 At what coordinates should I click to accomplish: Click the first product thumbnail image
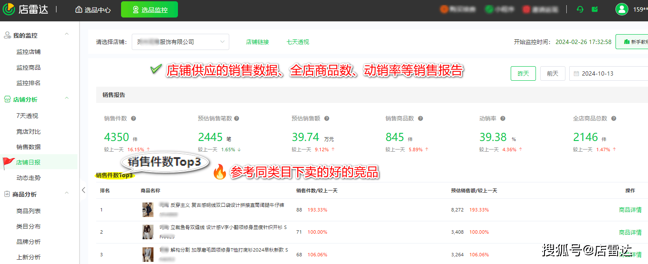point(148,210)
